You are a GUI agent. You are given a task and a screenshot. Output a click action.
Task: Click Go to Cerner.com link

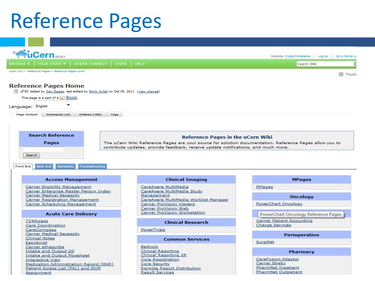(346, 56)
